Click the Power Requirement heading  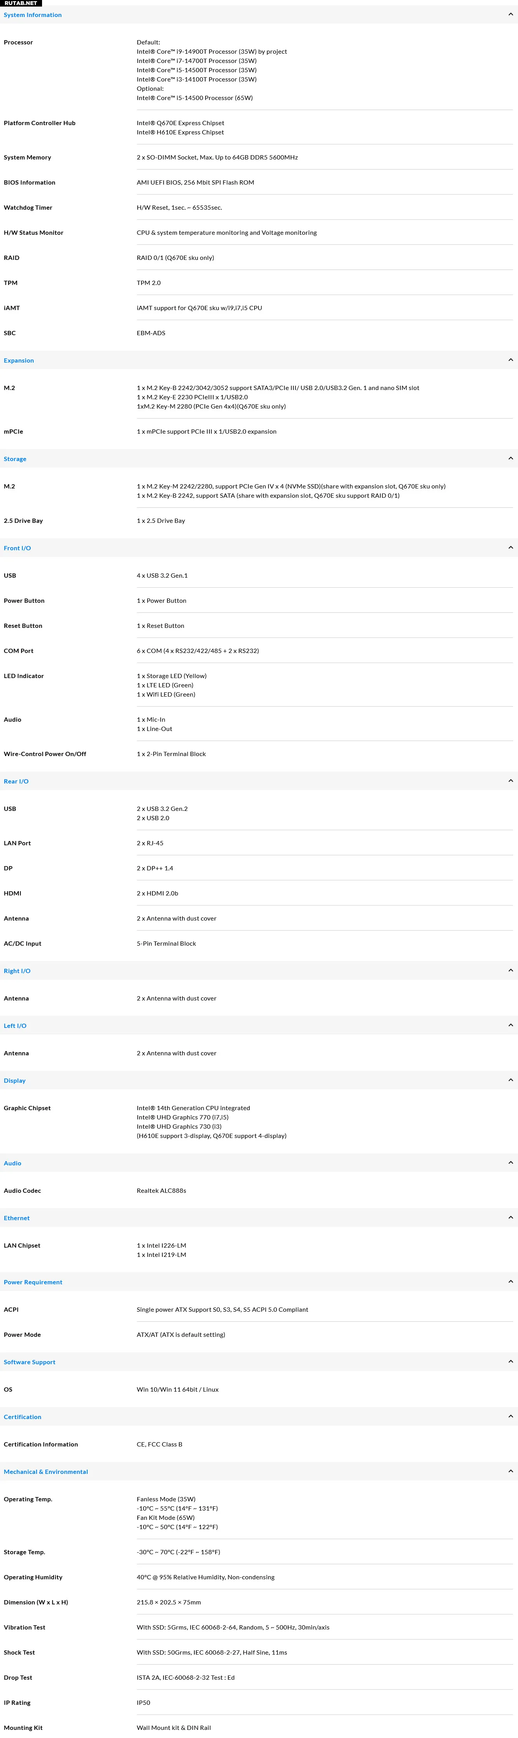click(33, 1282)
